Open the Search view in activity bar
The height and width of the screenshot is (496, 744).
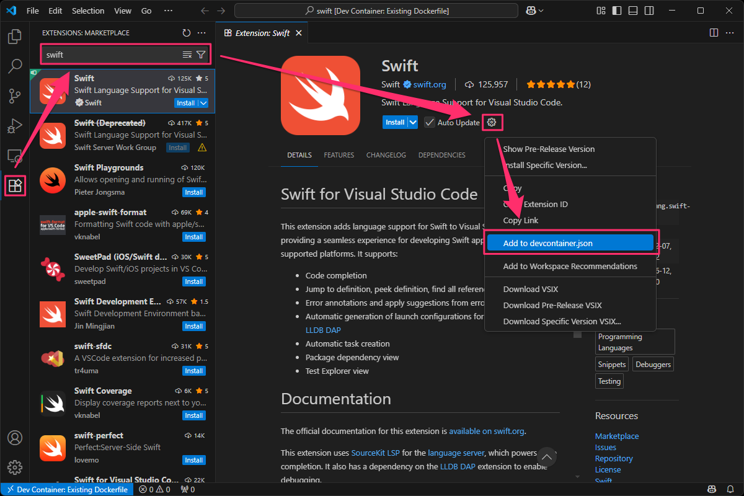15,66
